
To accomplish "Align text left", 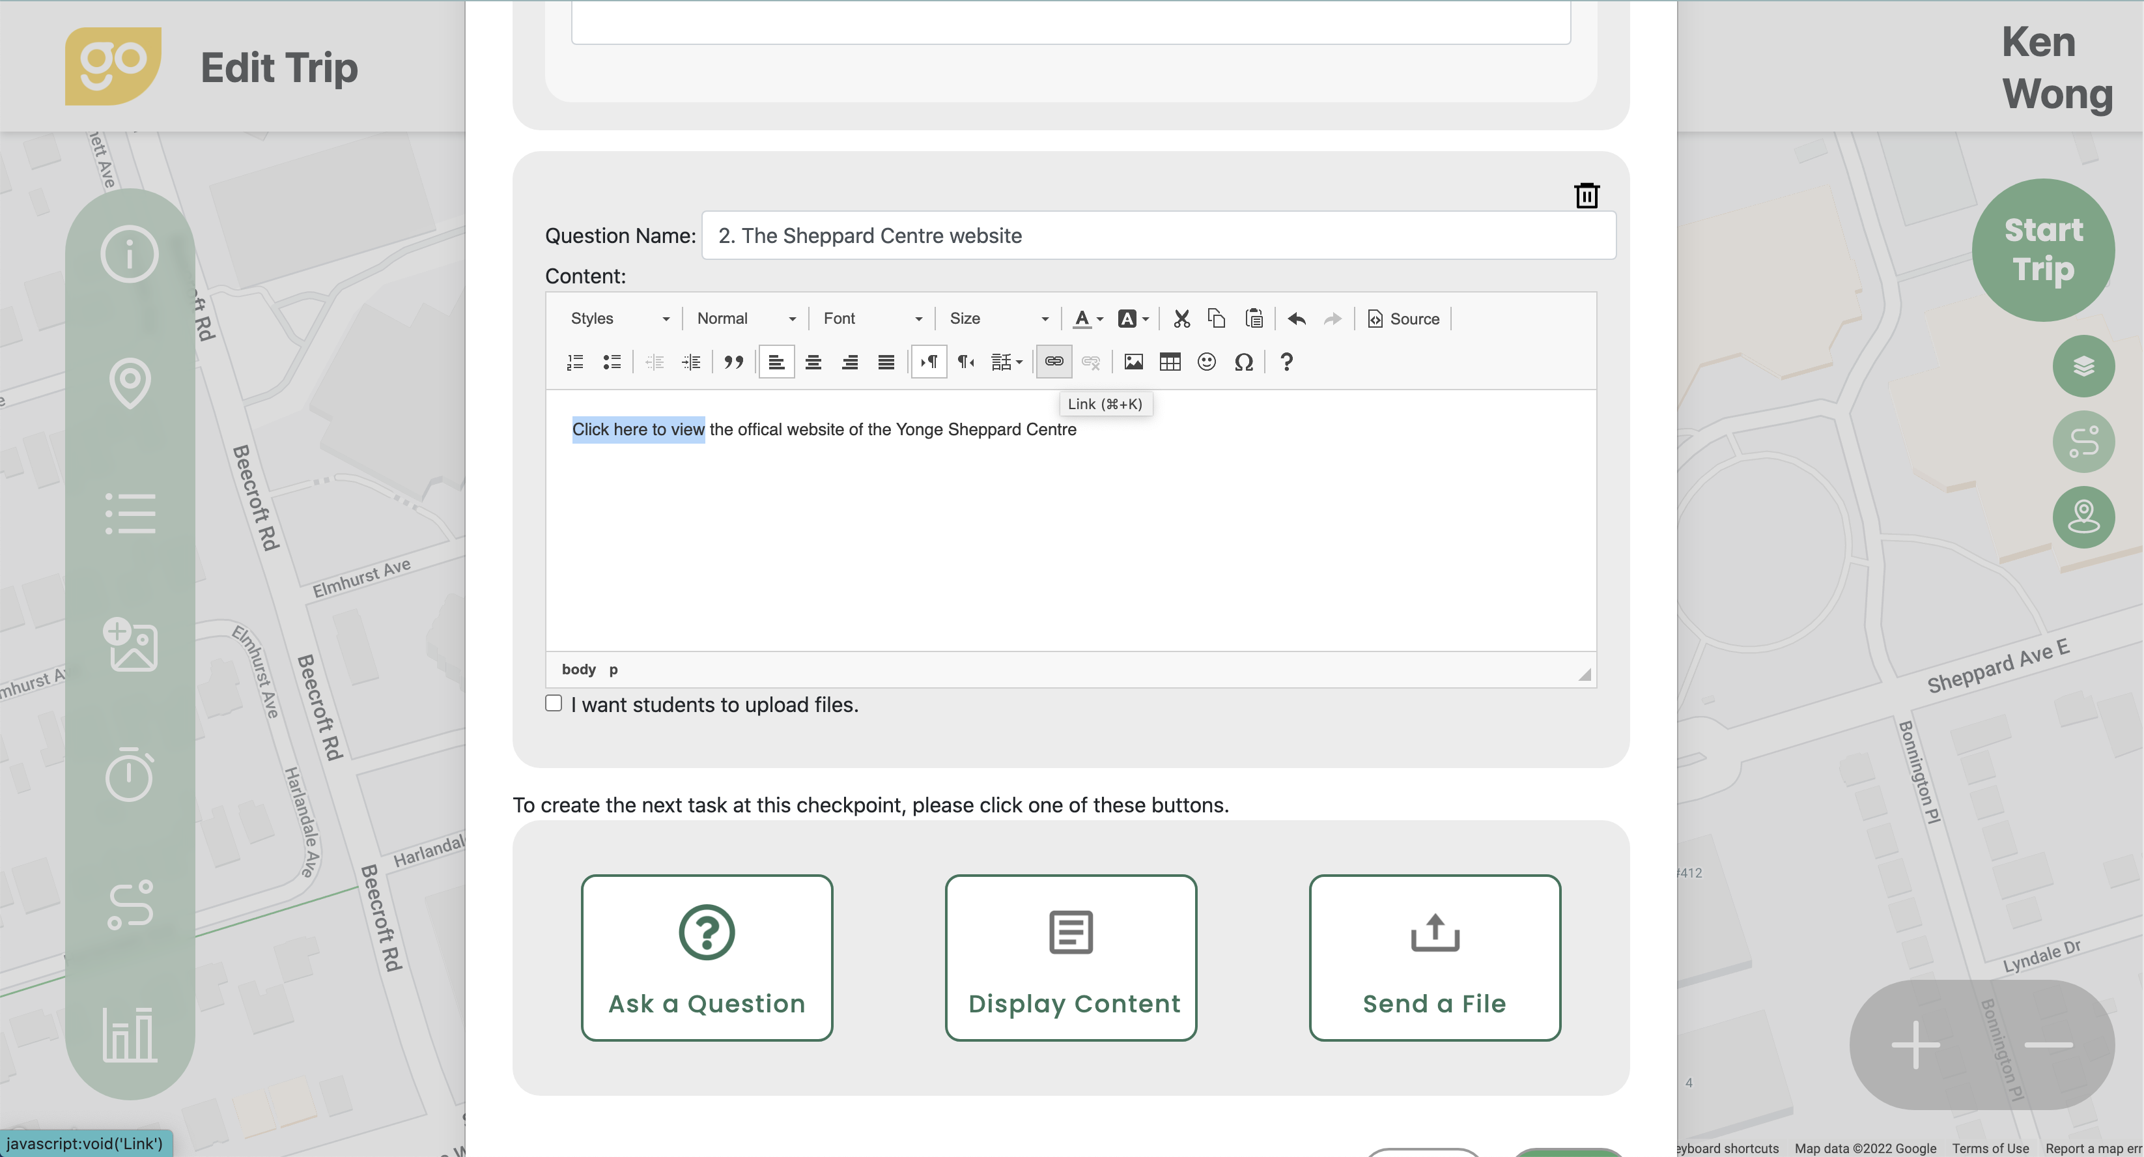I will (x=776, y=362).
